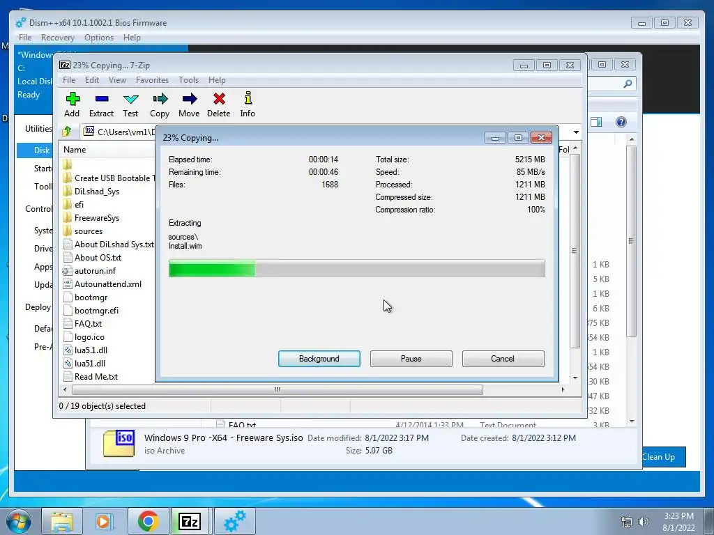714x535 pixels.
Task: Select the Disk item in Dism++ sidebar
Action: 35,150
